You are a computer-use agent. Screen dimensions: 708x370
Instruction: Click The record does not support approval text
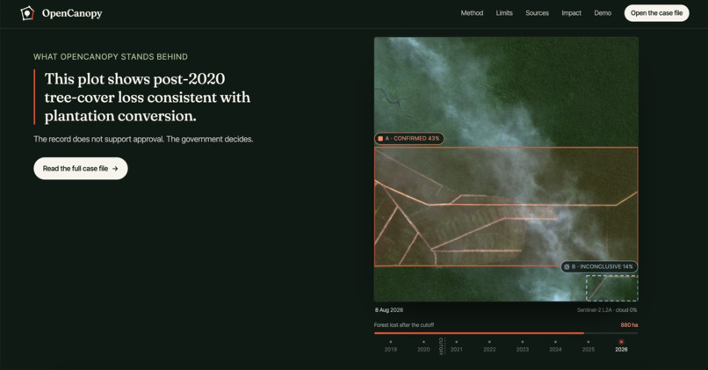coord(143,139)
